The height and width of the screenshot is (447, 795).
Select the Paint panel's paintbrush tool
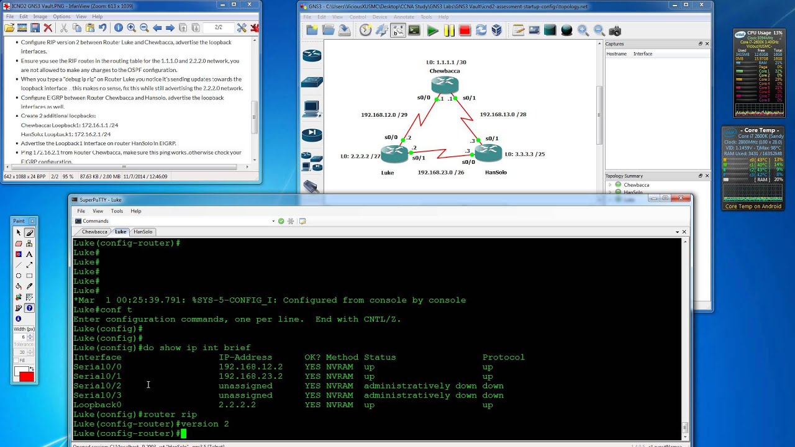click(x=29, y=233)
